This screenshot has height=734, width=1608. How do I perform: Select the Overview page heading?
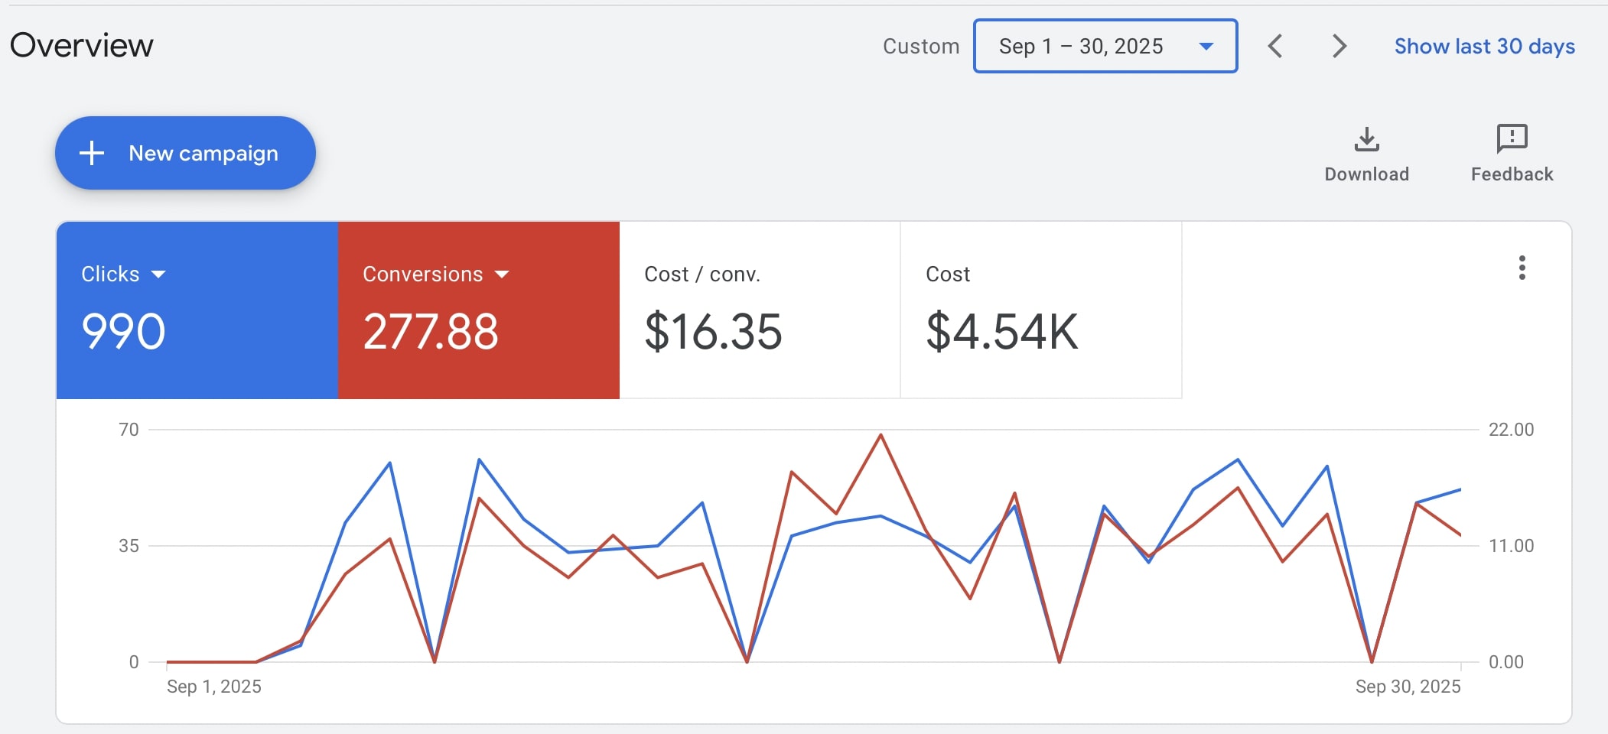click(82, 46)
